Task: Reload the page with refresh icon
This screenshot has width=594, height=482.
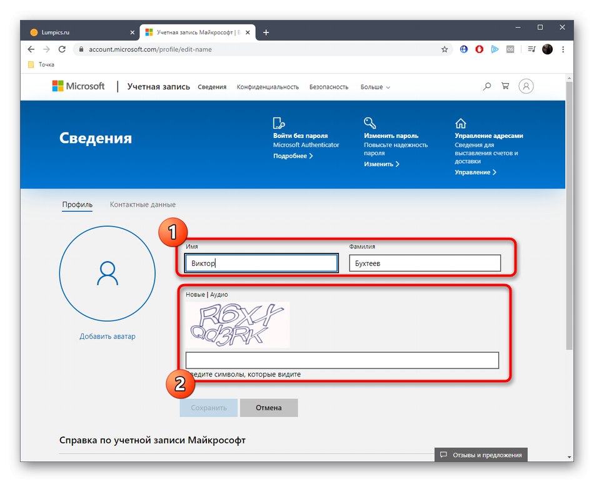Action: (x=62, y=49)
